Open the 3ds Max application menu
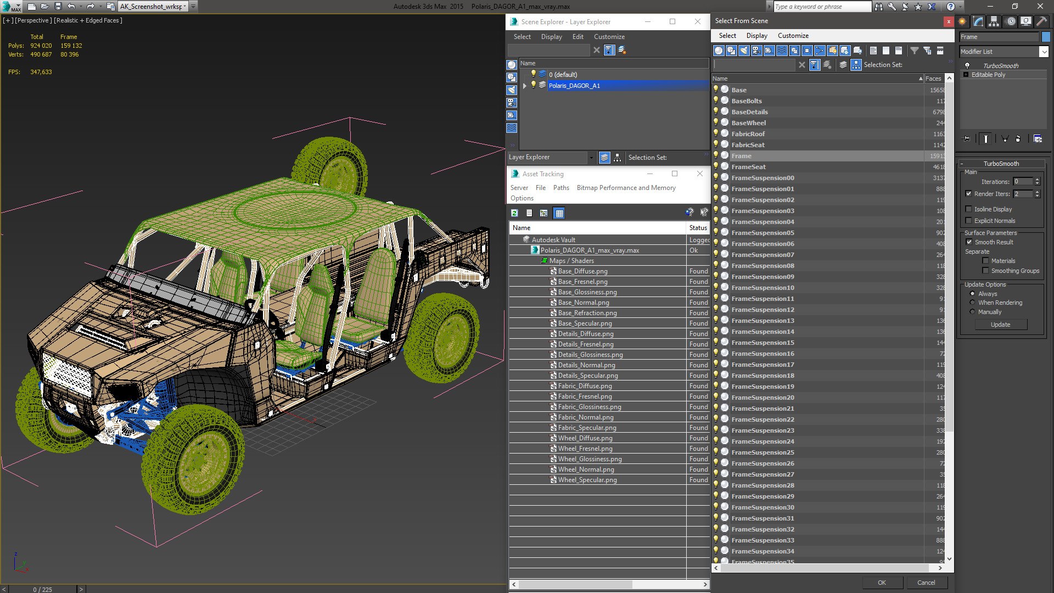 tap(11, 7)
